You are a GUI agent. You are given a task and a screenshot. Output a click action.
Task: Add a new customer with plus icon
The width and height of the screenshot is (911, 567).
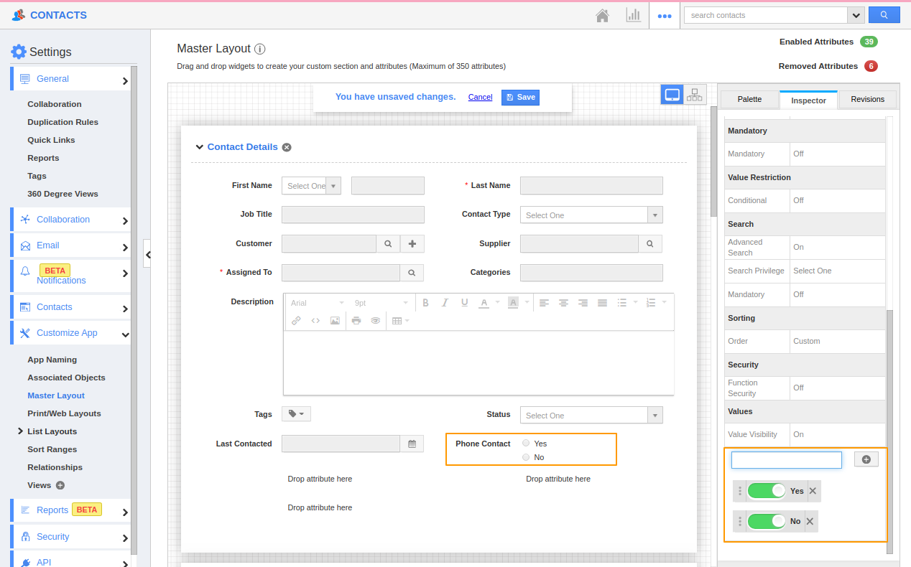coord(412,244)
